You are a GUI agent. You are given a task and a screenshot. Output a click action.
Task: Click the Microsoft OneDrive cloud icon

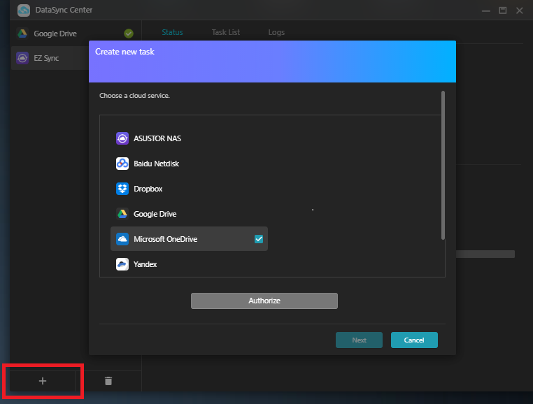pos(122,239)
